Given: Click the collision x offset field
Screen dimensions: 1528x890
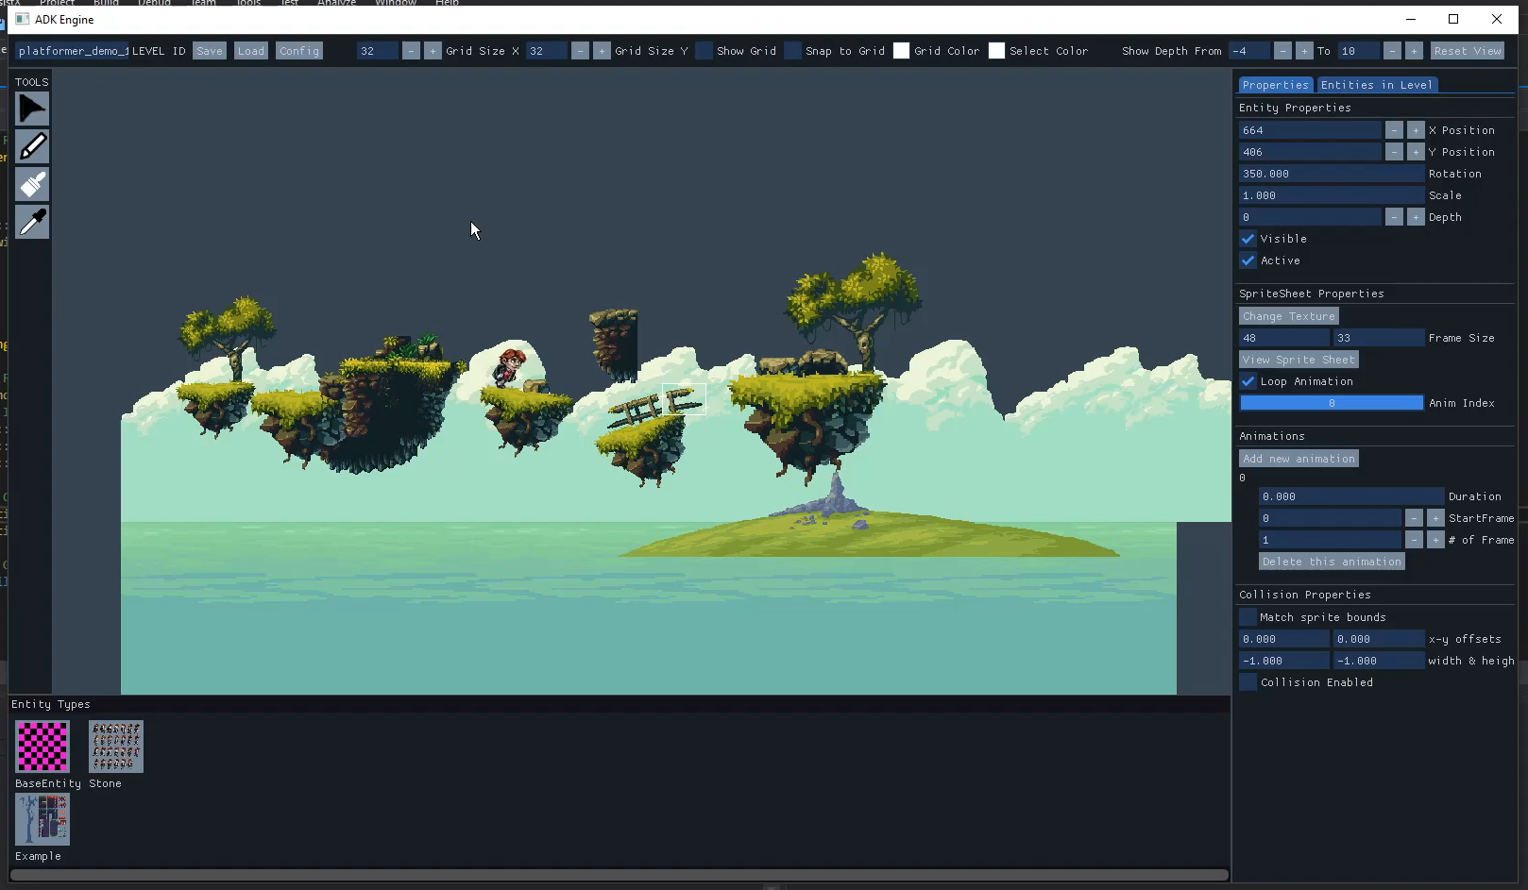Looking at the screenshot, I should [1284, 639].
